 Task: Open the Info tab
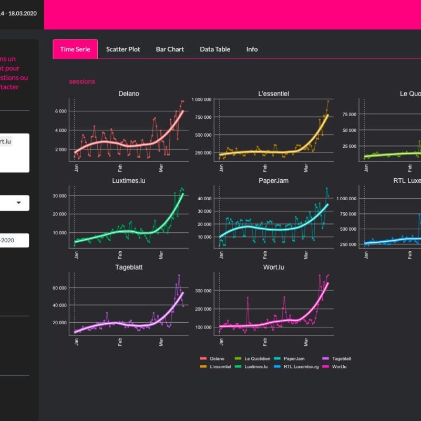(252, 49)
